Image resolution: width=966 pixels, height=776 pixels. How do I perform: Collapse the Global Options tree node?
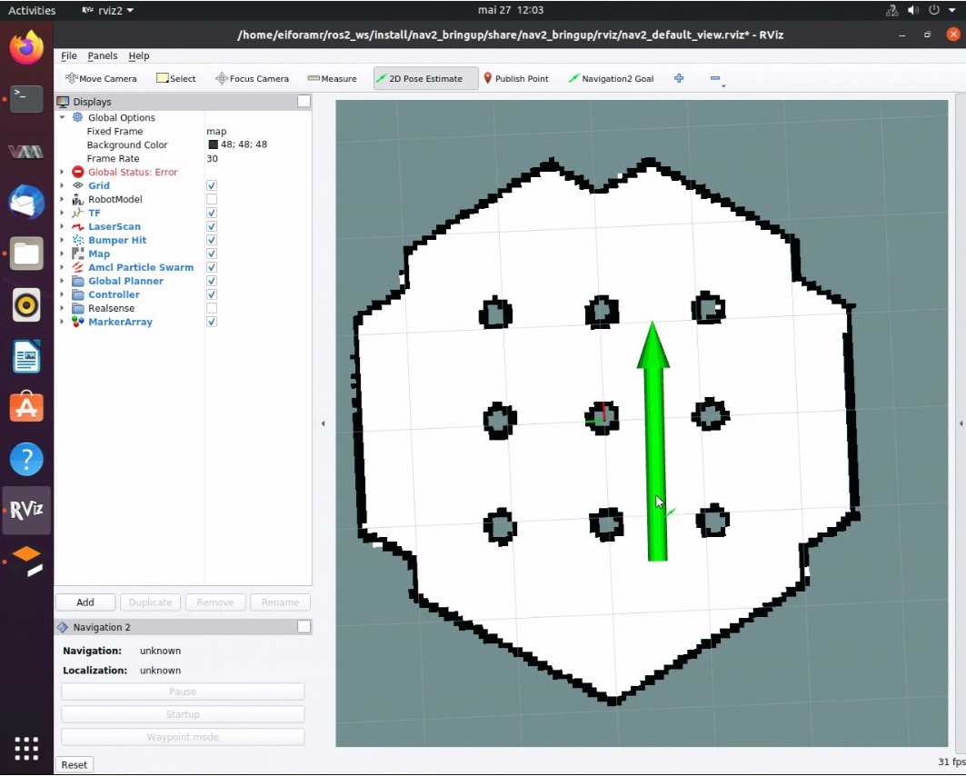62,117
